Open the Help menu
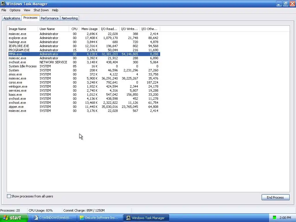 point(55,10)
